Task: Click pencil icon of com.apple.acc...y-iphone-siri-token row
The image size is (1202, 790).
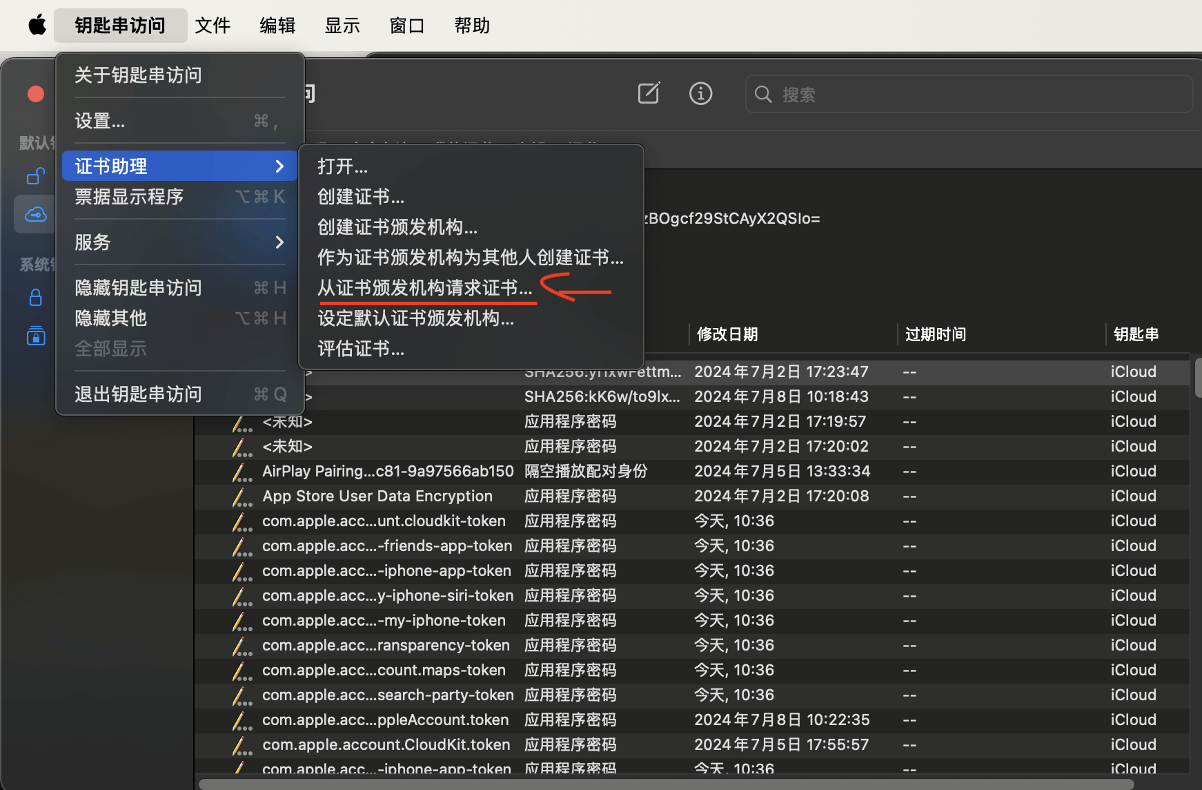Action: (242, 597)
